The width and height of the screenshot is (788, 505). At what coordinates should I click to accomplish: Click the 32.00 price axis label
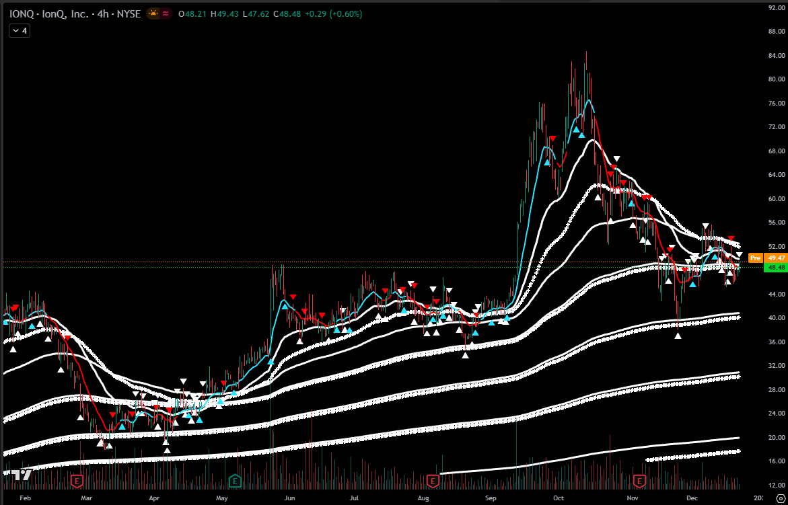(x=775, y=365)
